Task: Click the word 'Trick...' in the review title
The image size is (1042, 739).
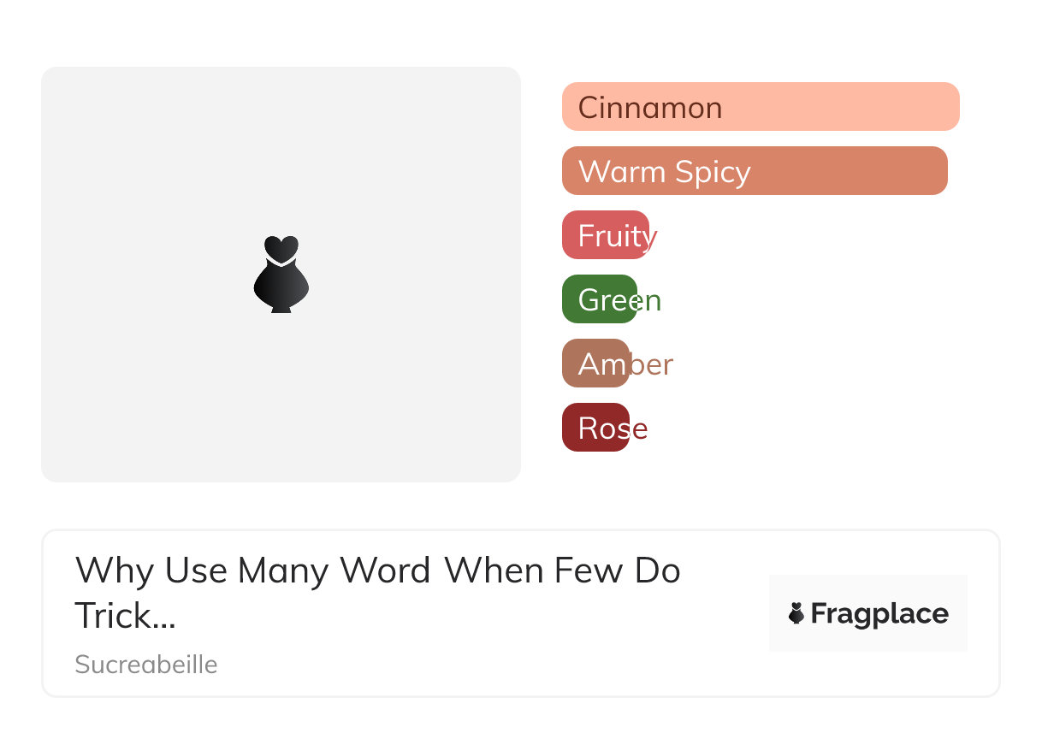Action: coord(125,616)
